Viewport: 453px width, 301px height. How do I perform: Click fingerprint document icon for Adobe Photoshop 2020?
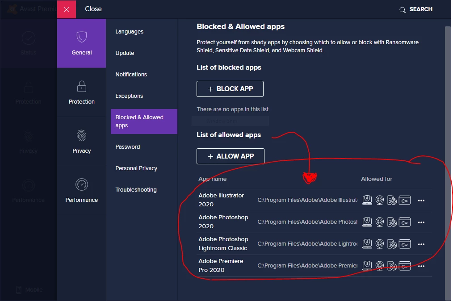coord(392,222)
